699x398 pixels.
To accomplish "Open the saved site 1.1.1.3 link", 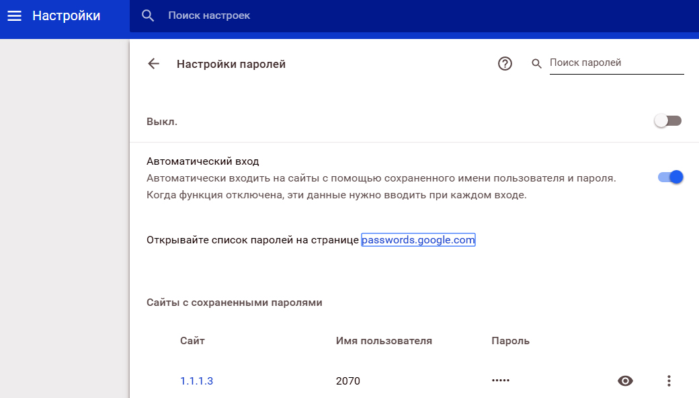I will pyautogui.click(x=196, y=381).
